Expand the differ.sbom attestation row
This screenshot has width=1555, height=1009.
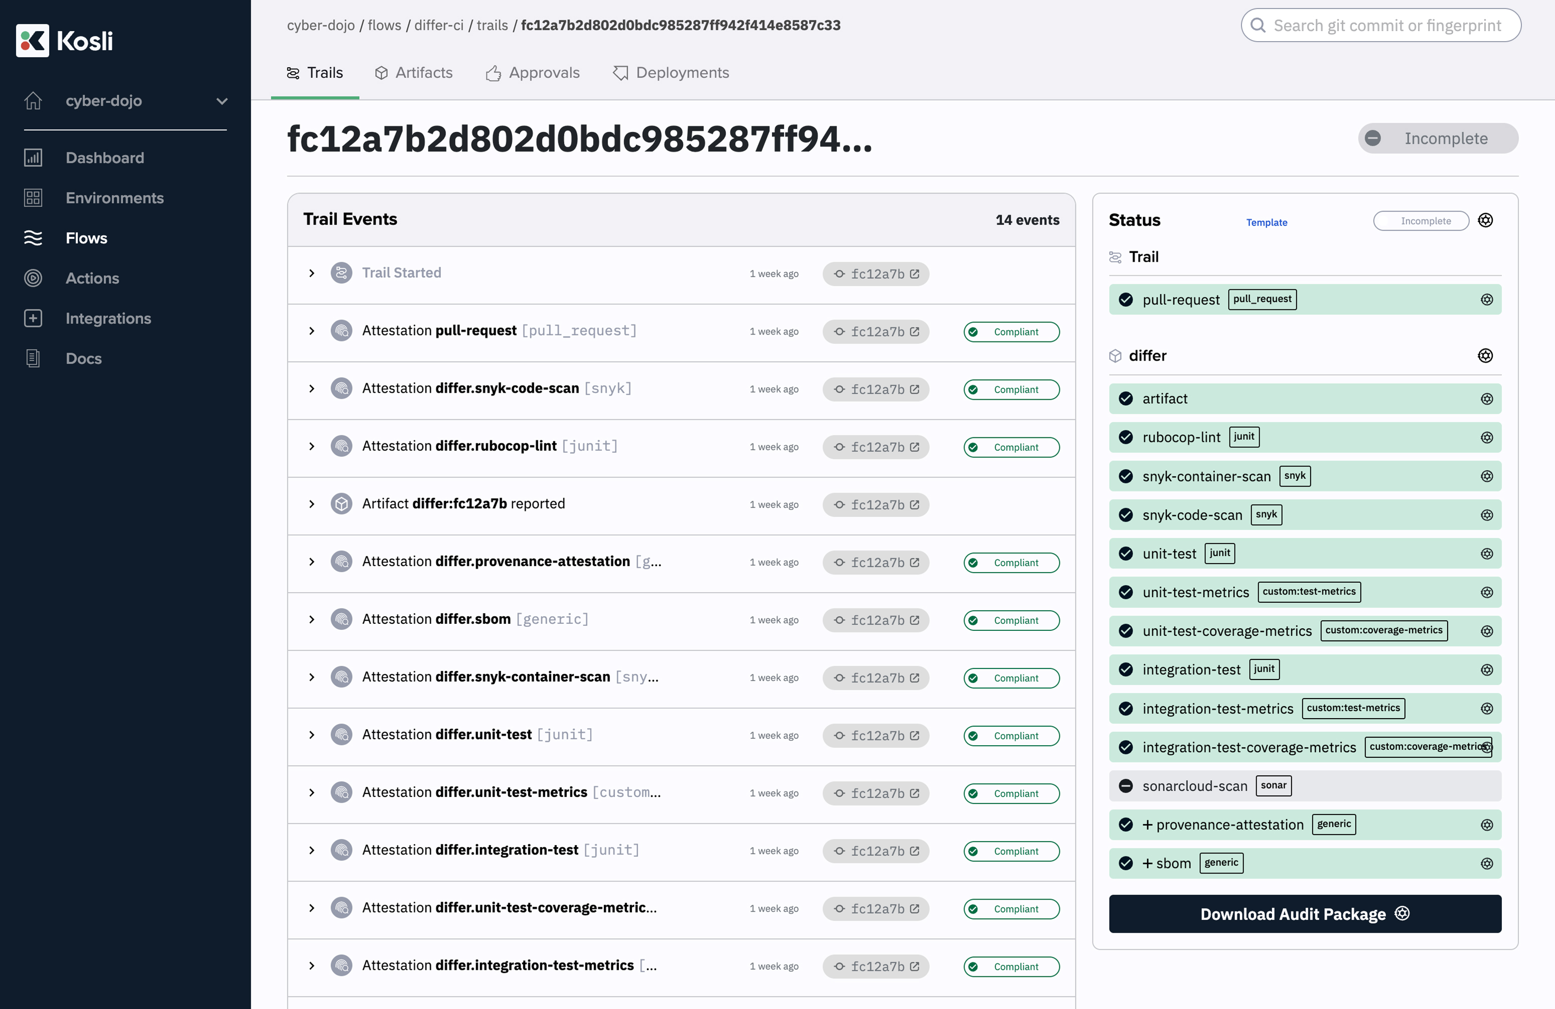click(312, 620)
